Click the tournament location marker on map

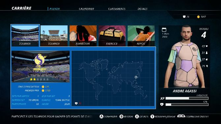click(x=136, y=77)
